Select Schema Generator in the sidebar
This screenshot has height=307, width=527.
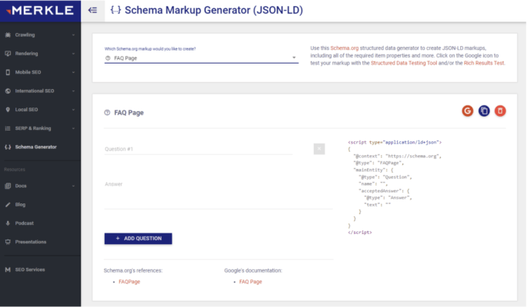pyautogui.click(x=35, y=147)
